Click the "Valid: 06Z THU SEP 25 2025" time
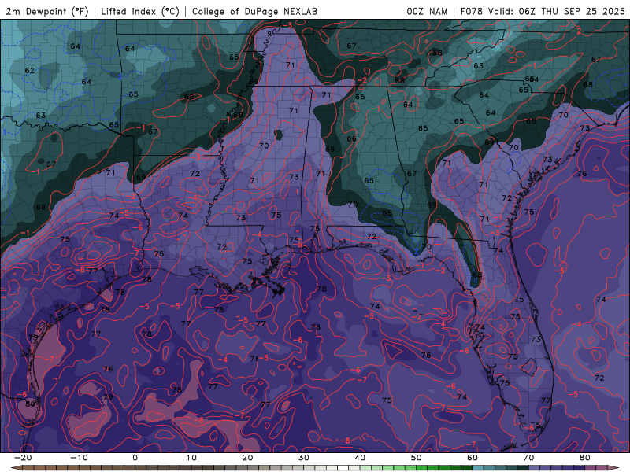 coord(557,11)
